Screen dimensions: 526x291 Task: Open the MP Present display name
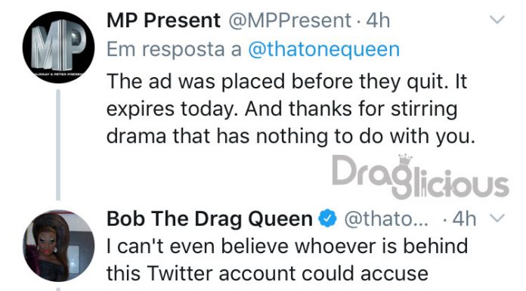163,21
